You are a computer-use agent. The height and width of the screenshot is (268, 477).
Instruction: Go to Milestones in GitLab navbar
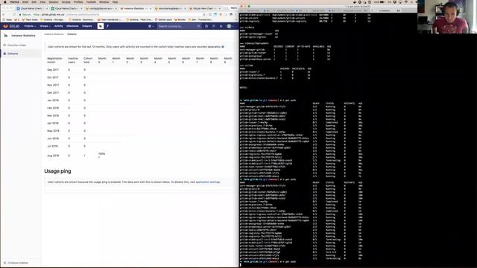72,26
